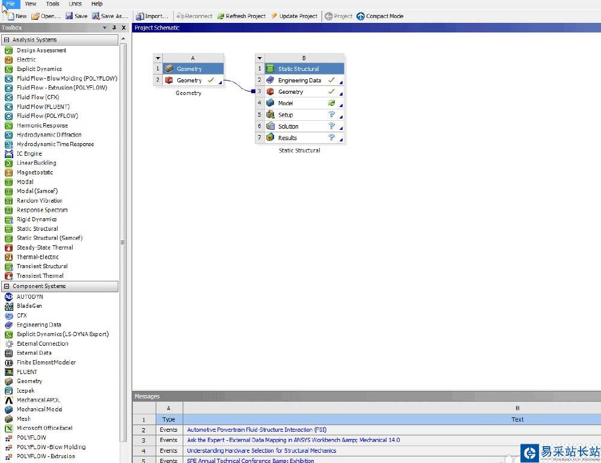Select Magnetostatic analysis system
This screenshot has height=463, width=601.
[29, 172]
